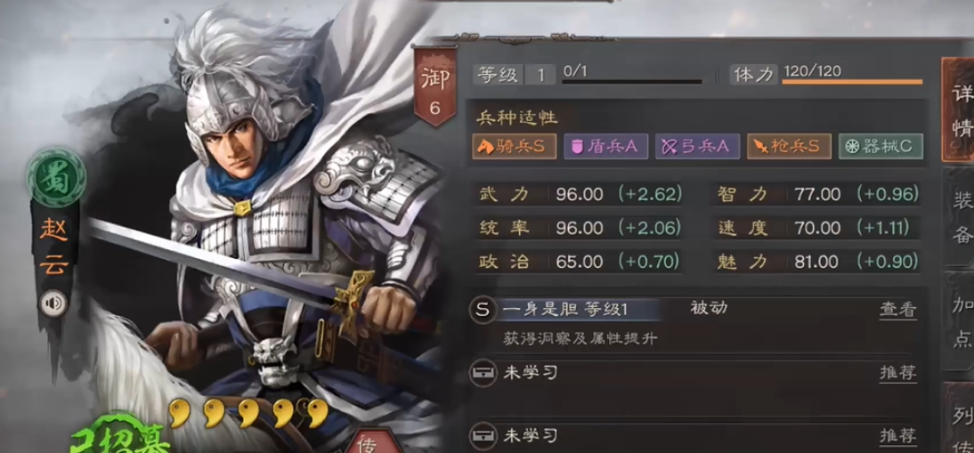Click 推荐 for the second unlearned skill
Image resolution: width=974 pixels, height=453 pixels.
pyautogui.click(x=898, y=436)
